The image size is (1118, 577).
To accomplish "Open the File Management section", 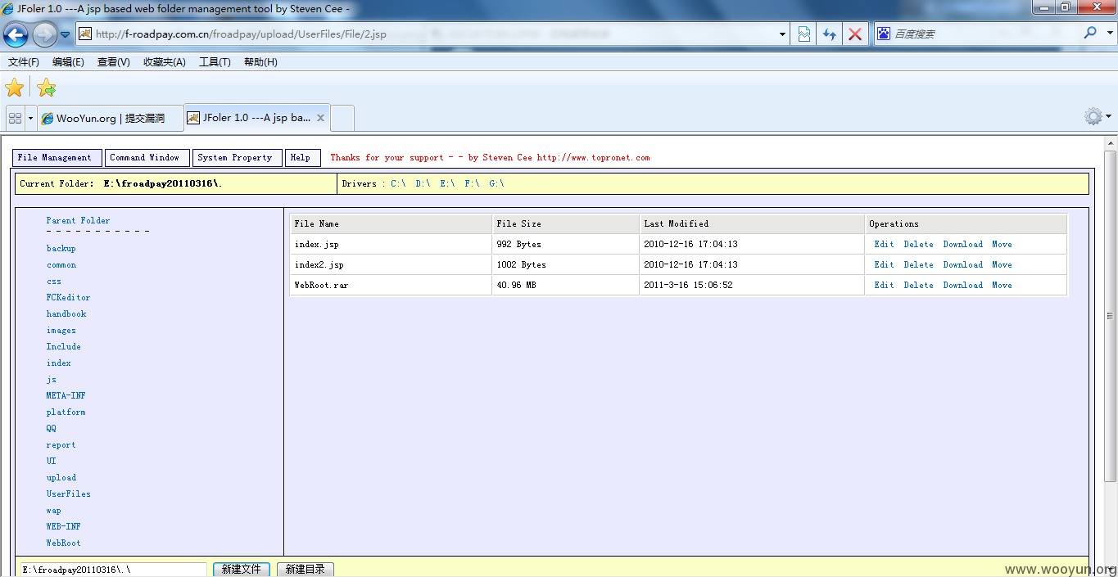I will (57, 158).
